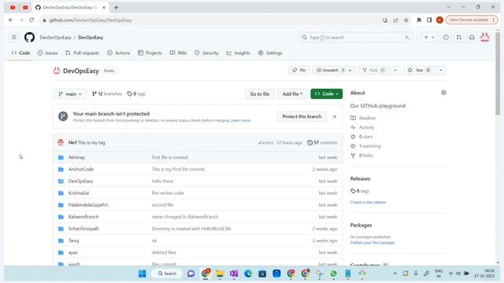The width and height of the screenshot is (504, 283).
Task: Dismiss the branch protection banner
Action: (335, 116)
